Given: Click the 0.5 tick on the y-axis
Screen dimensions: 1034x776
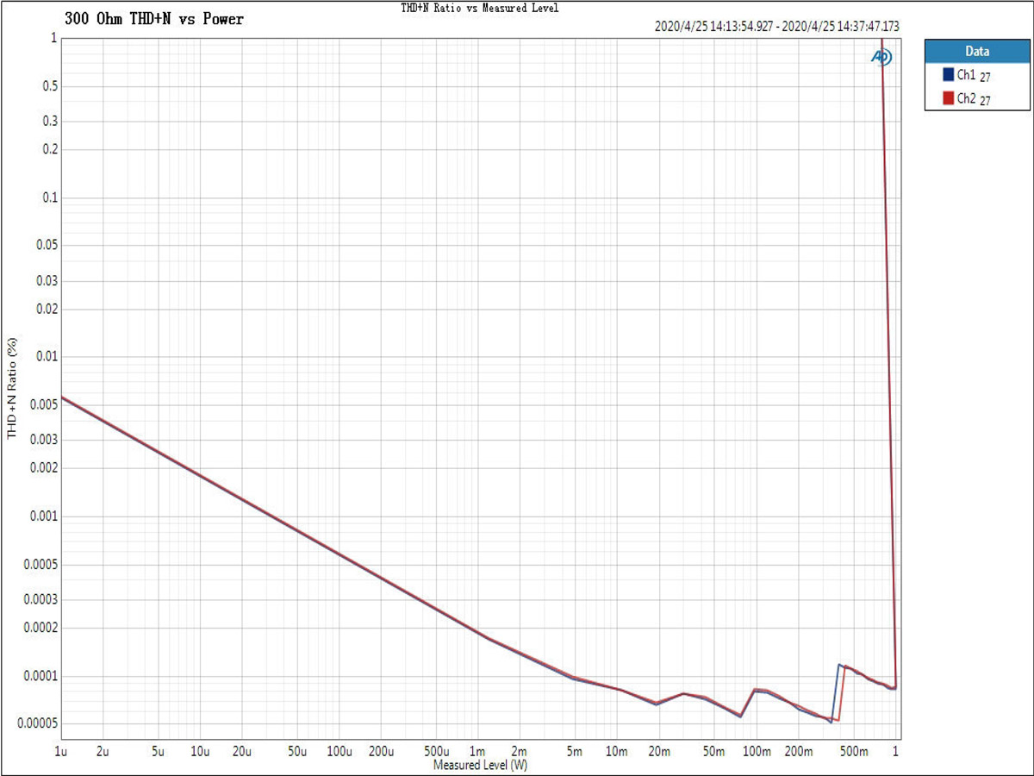Looking at the screenshot, I should pos(50,86).
